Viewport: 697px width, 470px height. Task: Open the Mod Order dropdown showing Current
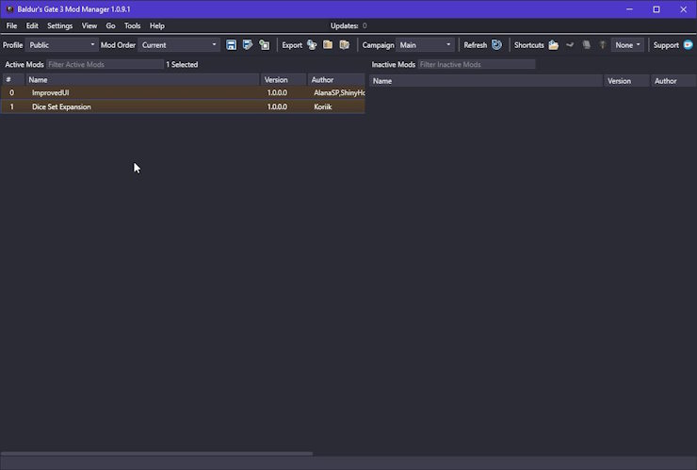tap(179, 45)
